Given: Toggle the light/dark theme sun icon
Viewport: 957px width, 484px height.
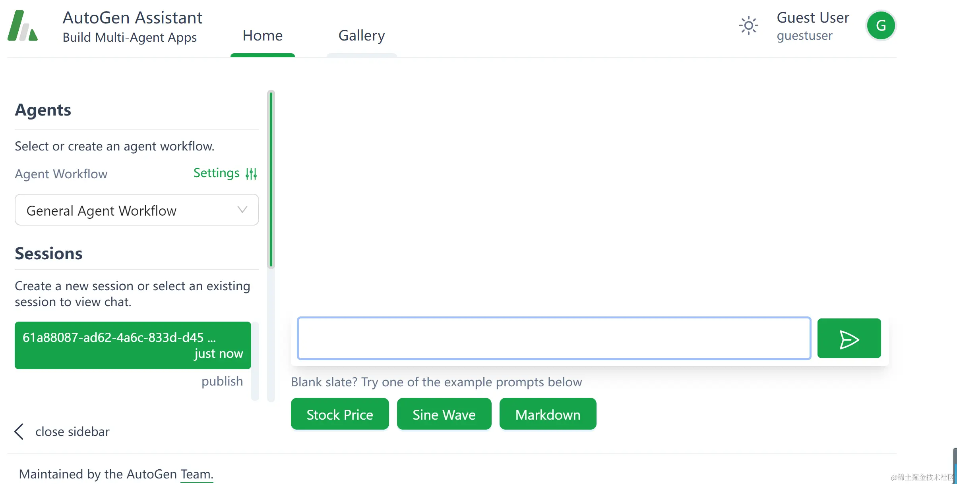Looking at the screenshot, I should [x=748, y=26].
